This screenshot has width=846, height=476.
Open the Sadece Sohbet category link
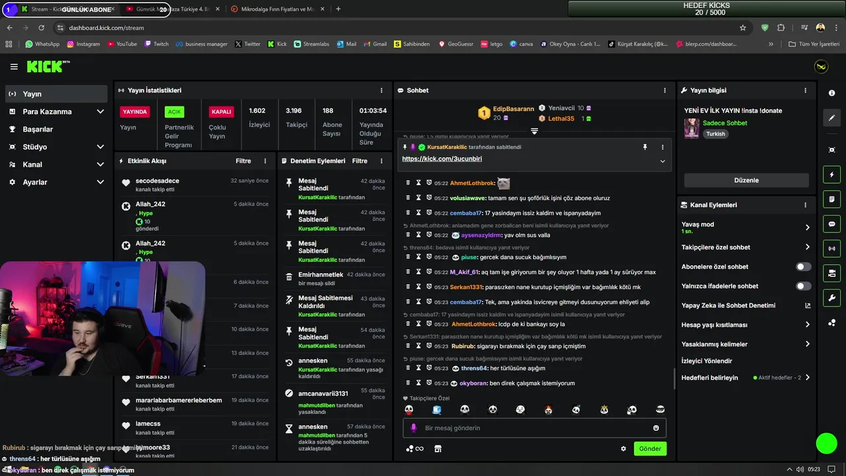725,123
